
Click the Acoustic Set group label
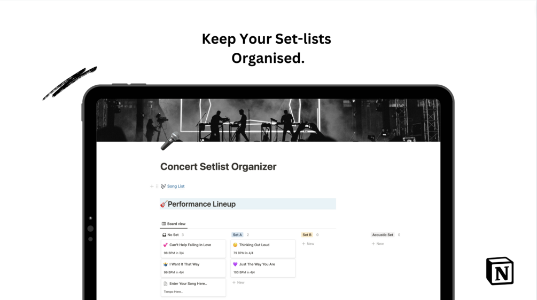tap(383, 235)
